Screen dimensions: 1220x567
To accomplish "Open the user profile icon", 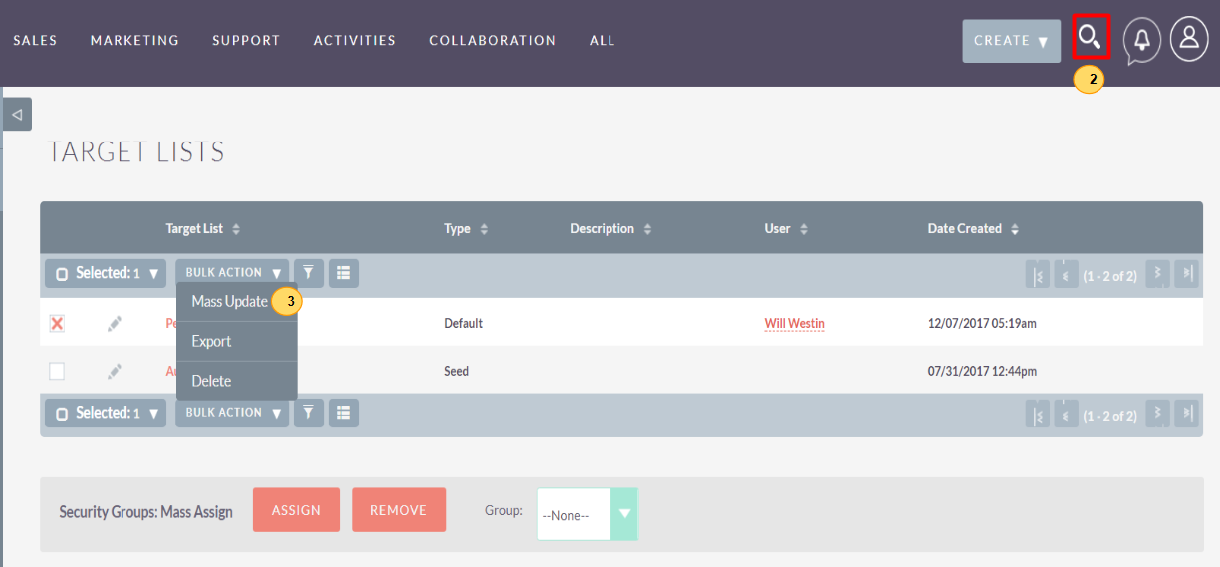I will [x=1188, y=39].
